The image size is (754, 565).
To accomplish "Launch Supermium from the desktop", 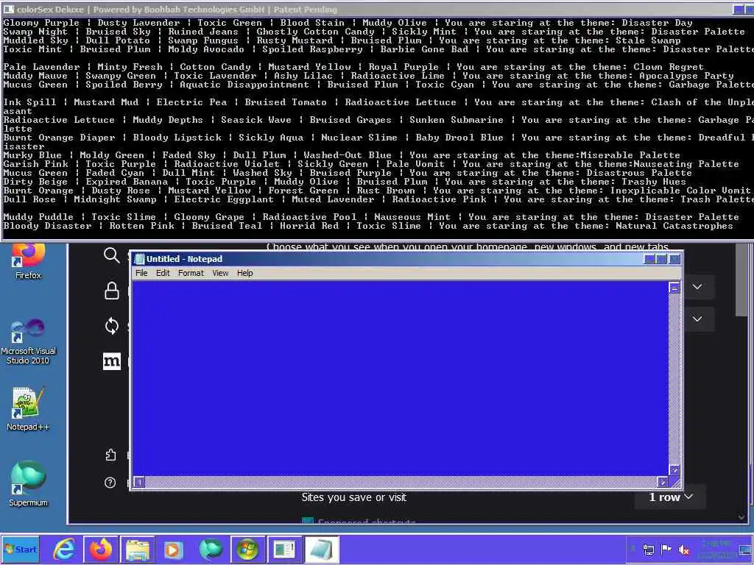I will pos(28,484).
